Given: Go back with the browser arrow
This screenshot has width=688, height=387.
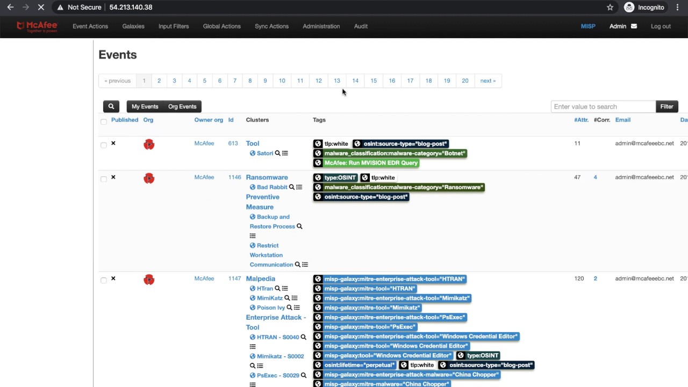Looking at the screenshot, I should (x=10, y=8).
